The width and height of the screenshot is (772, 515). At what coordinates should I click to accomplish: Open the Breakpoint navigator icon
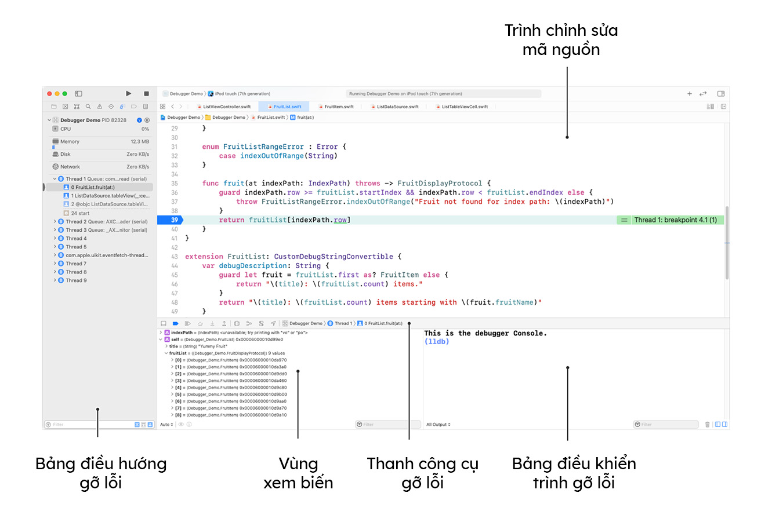(133, 107)
